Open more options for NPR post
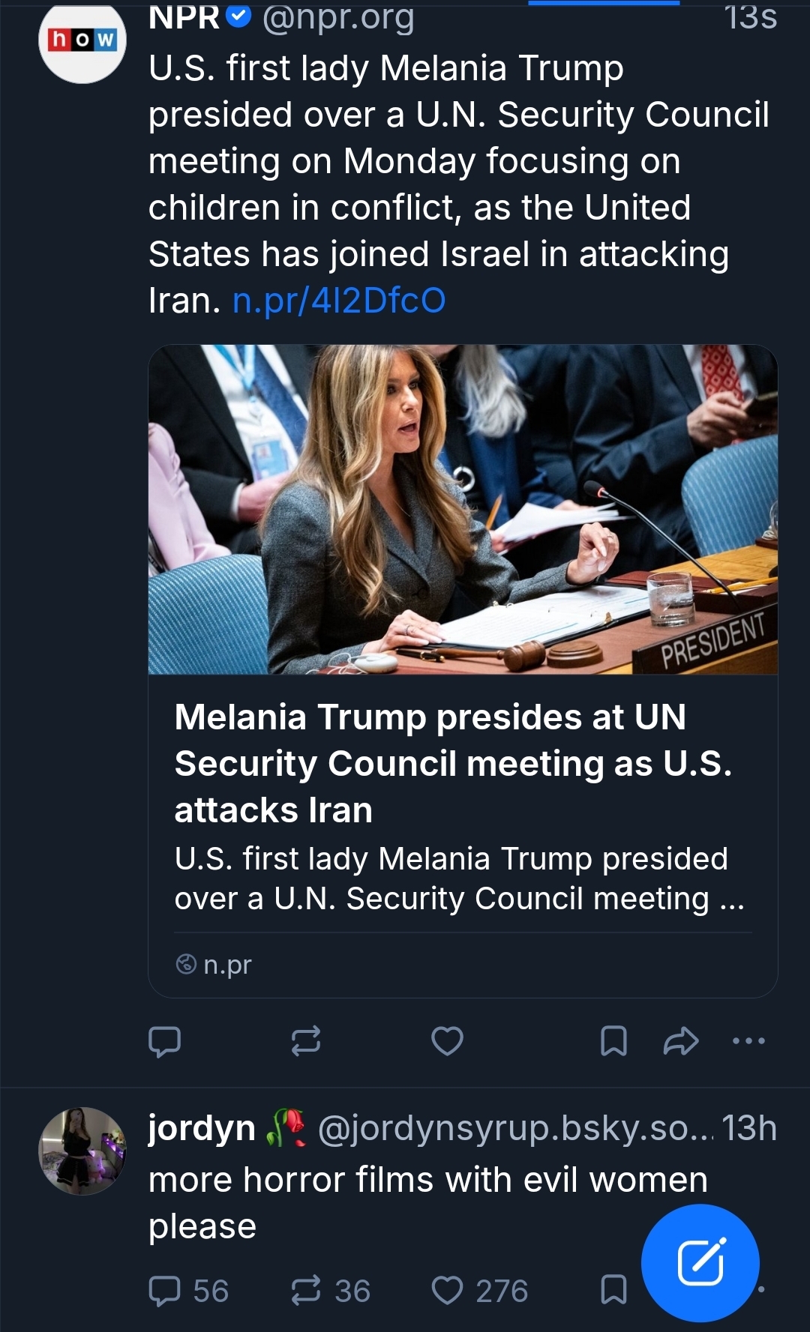Viewport: 810px width, 1332px height. coord(748,1040)
